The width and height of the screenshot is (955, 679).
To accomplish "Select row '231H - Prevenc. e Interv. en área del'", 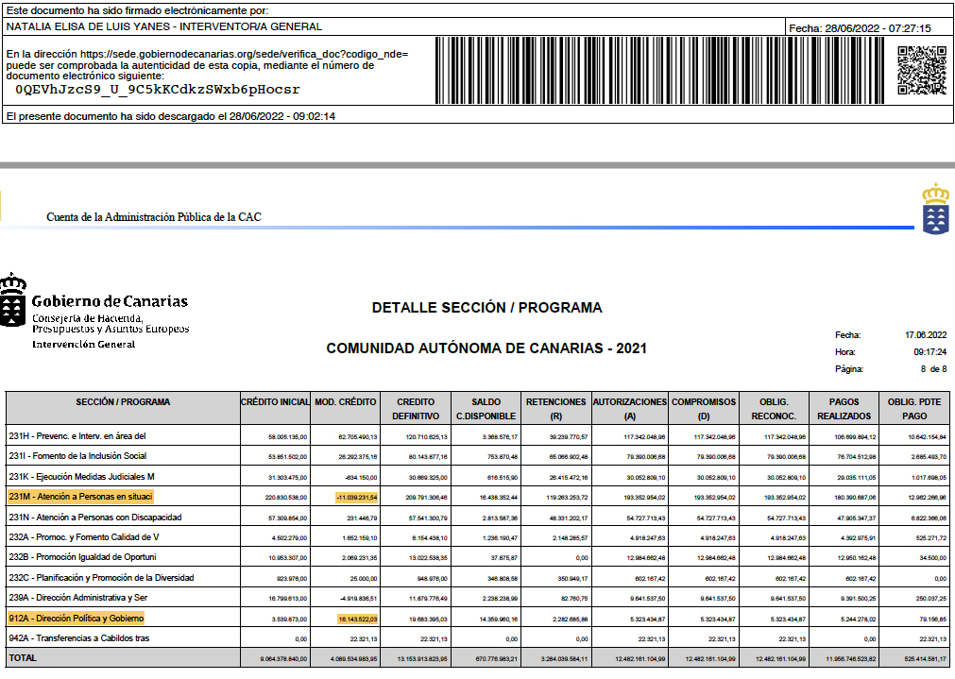I will point(478,436).
